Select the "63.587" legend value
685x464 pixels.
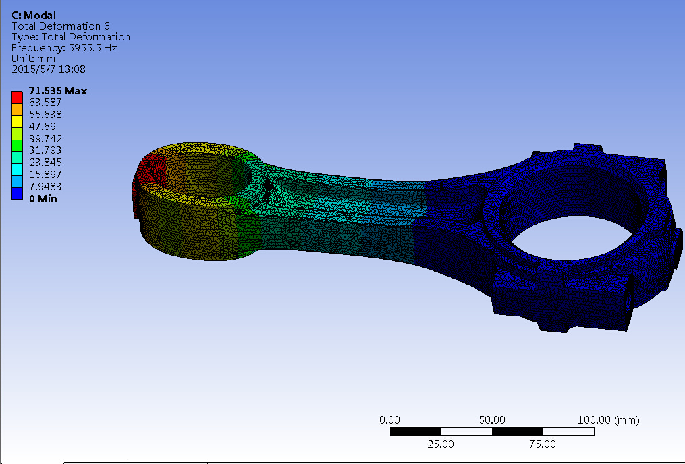[45, 102]
